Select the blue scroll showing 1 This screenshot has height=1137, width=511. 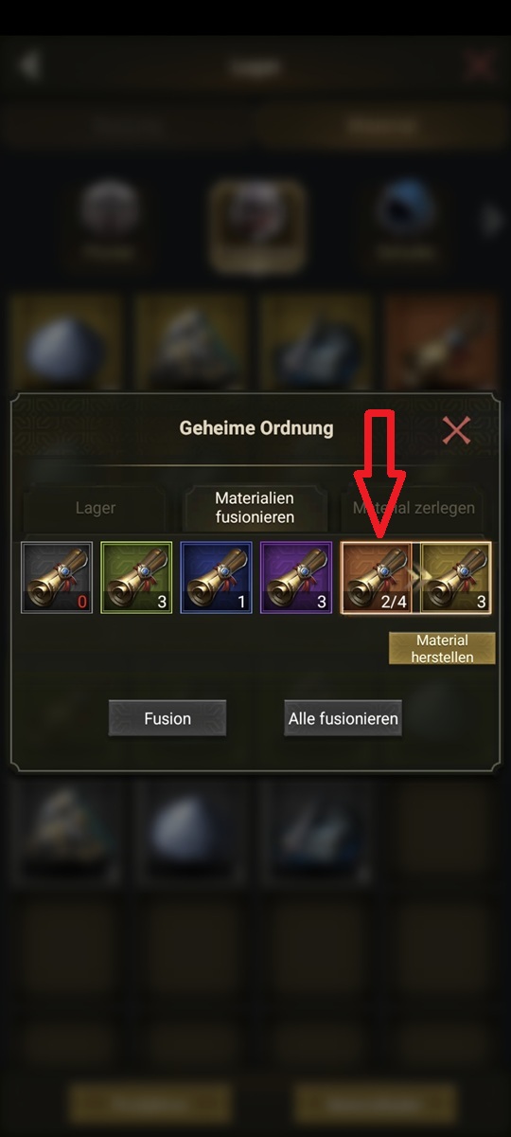[217, 578]
